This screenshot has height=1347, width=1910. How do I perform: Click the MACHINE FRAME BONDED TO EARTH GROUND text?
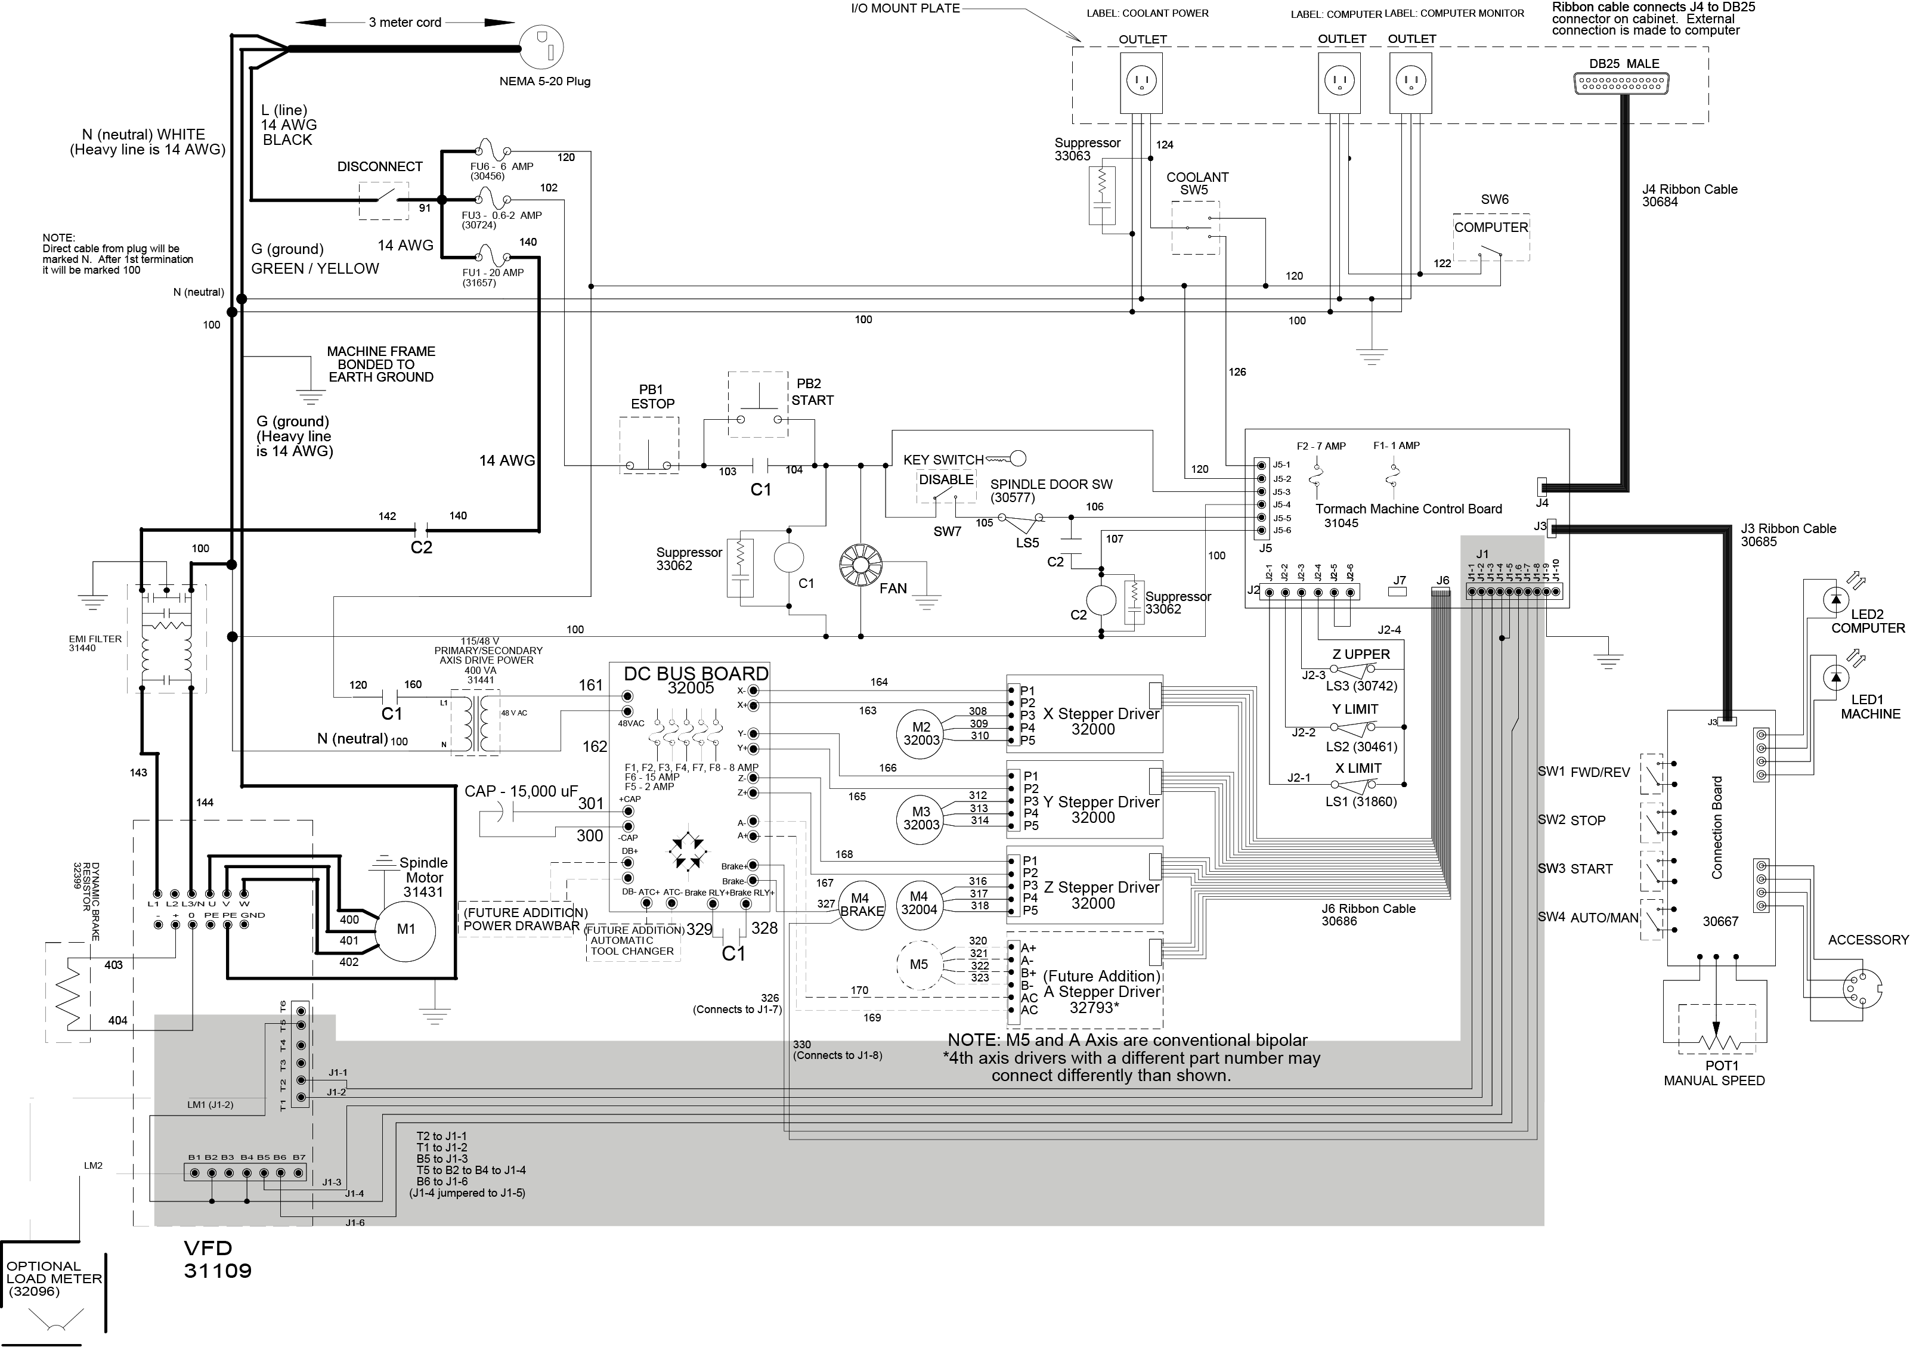pyautogui.click(x=381, y=364)
